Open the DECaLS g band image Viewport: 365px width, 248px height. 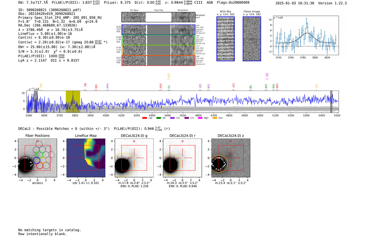tap(134, 158)
